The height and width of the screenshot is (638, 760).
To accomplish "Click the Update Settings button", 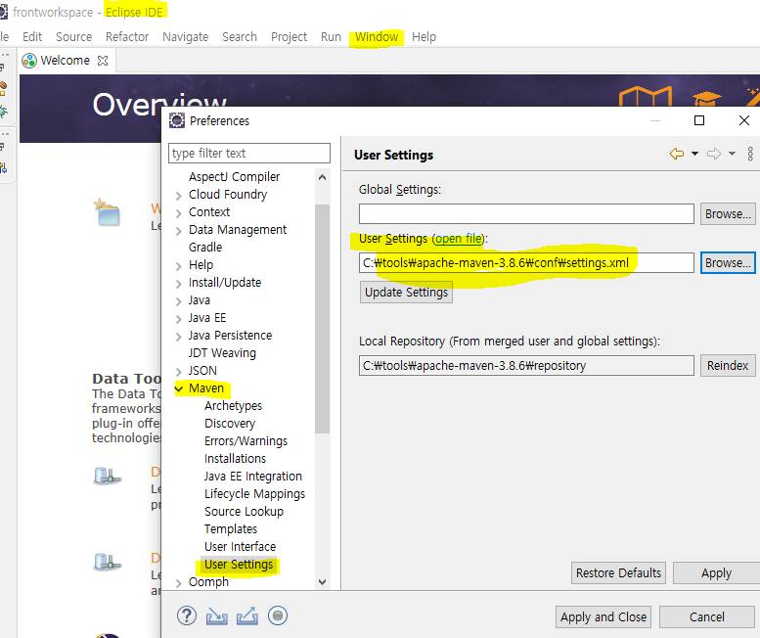I will 406,293.
